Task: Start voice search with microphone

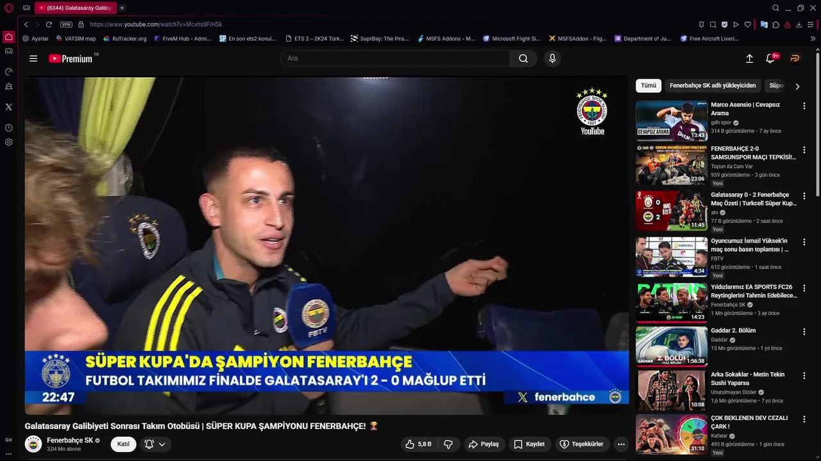Action: tap(552, 58)
